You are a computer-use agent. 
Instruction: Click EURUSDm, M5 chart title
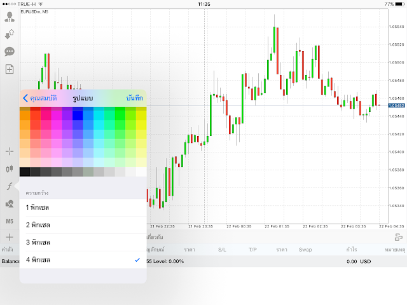[x=34, y=11]
